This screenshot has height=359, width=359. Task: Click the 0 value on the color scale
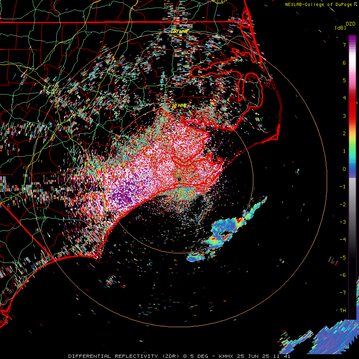[x=344, y=169]
